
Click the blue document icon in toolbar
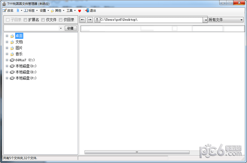click(18, 11)
